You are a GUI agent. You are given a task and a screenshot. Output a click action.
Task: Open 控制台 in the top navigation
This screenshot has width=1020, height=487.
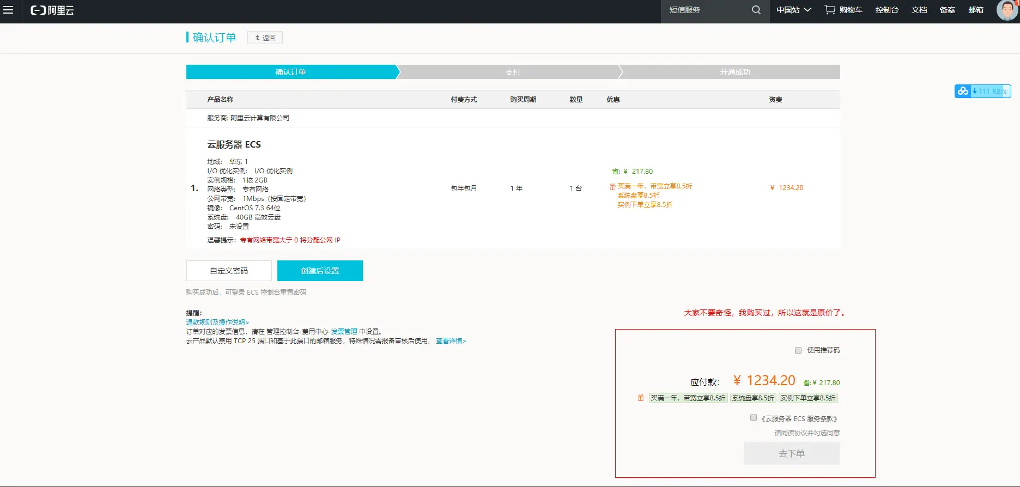pyautogui.click(x=887, y=10)
